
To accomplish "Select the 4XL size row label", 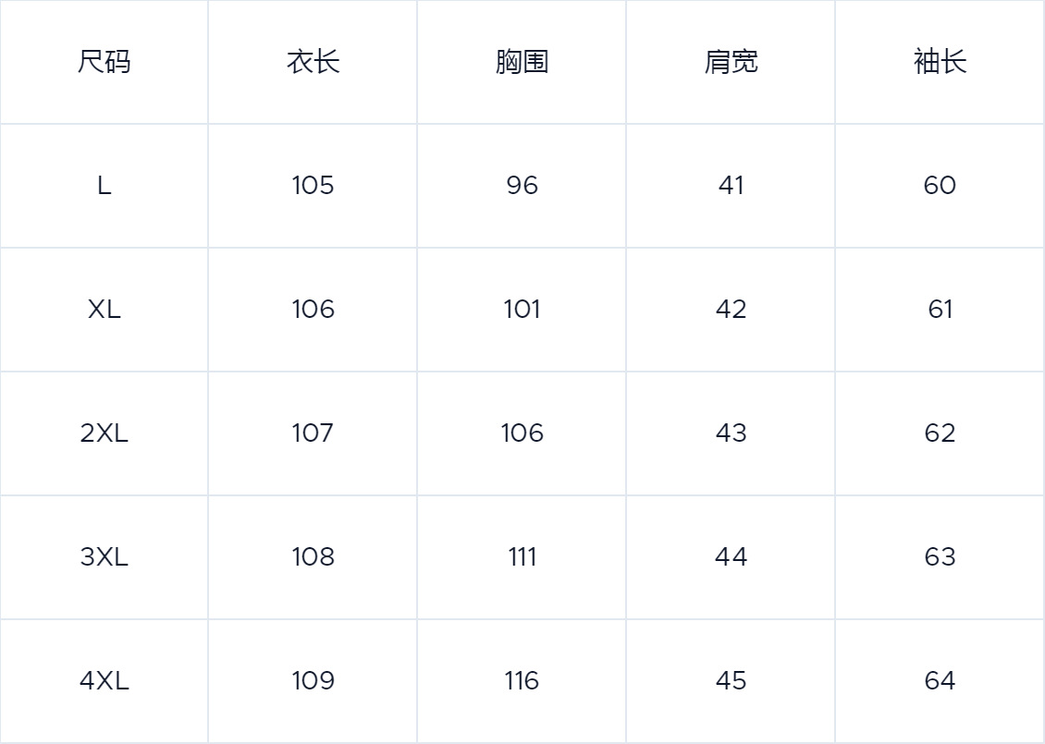I will tap(104, 681).
